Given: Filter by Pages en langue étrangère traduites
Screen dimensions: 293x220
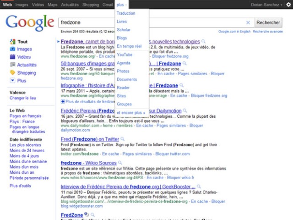Looking at the screenshot, I should pos(27,129).
